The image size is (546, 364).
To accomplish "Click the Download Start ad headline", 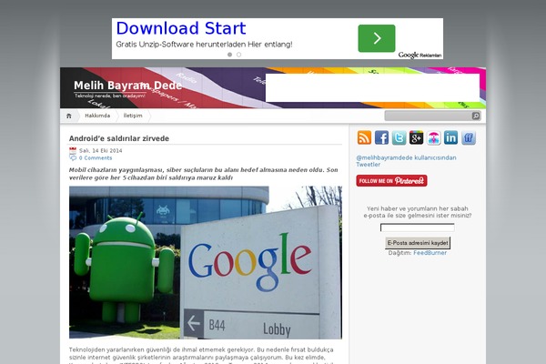I will pyautogui.click(x=181, y=28).
